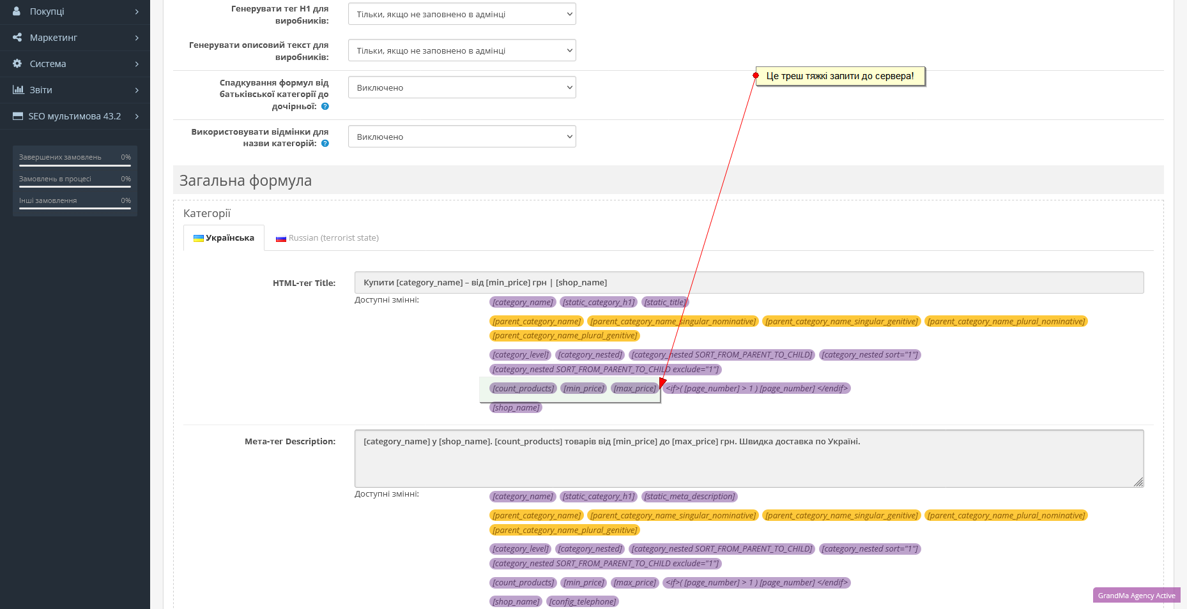
Task: Click help icon beside Спадкування формул label
Action: click(x=325, y=107)
